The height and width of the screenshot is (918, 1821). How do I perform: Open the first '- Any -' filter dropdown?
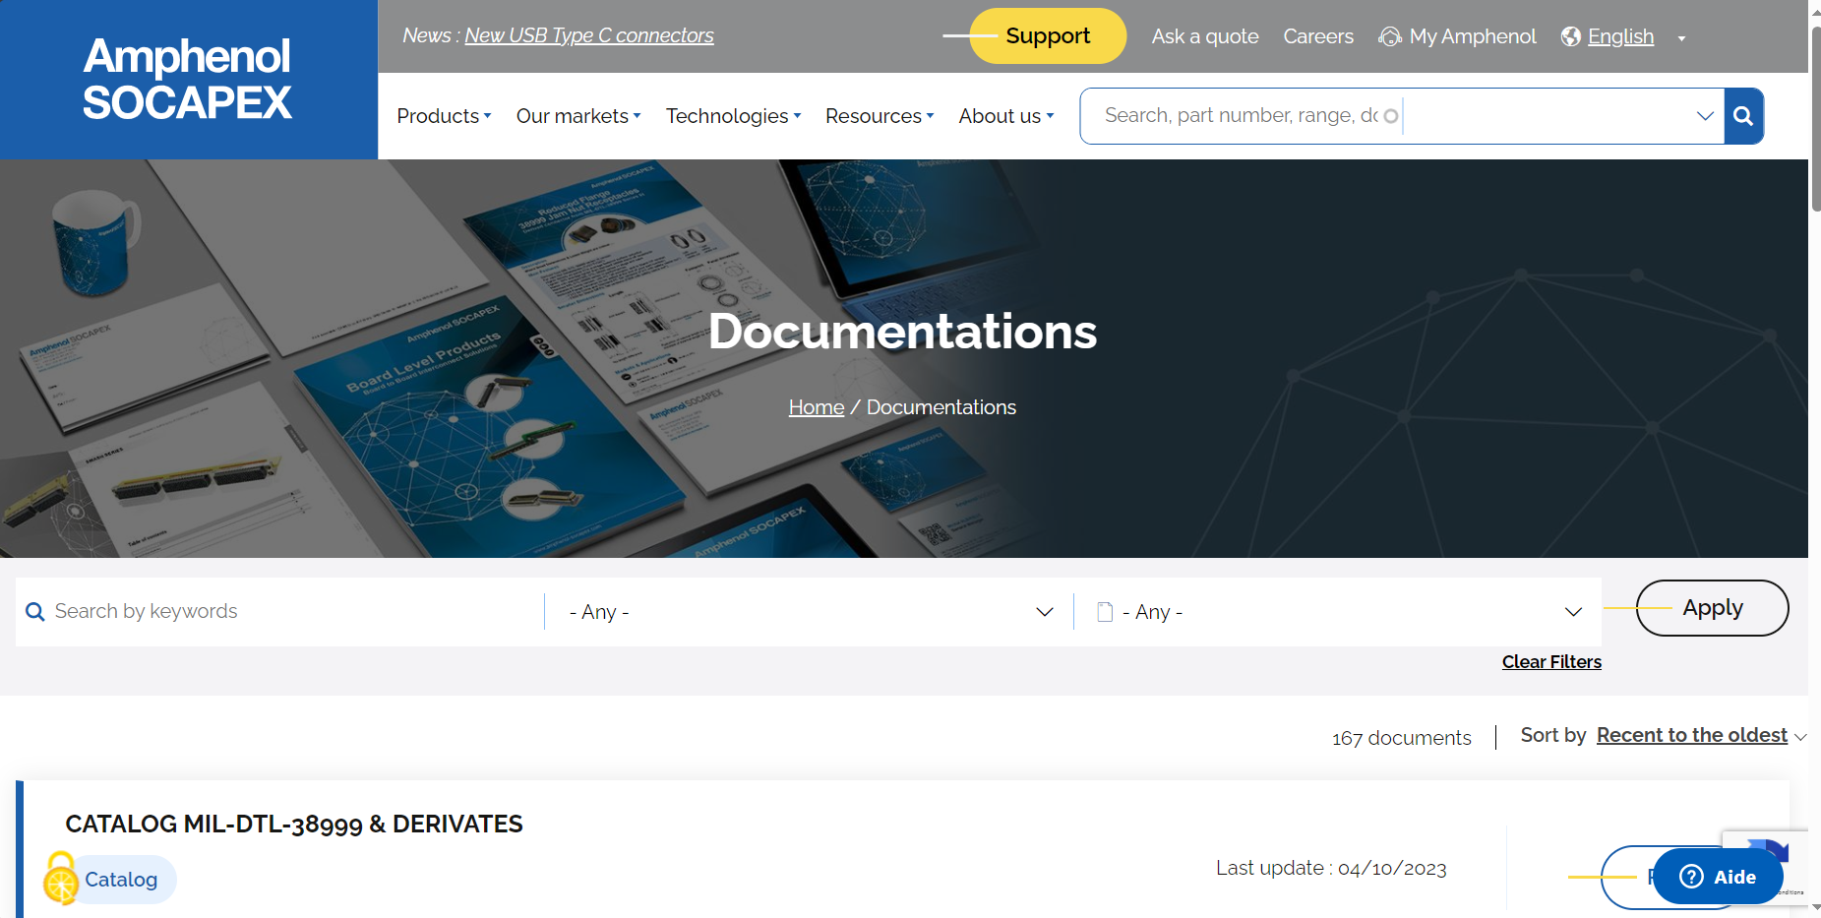811,612
